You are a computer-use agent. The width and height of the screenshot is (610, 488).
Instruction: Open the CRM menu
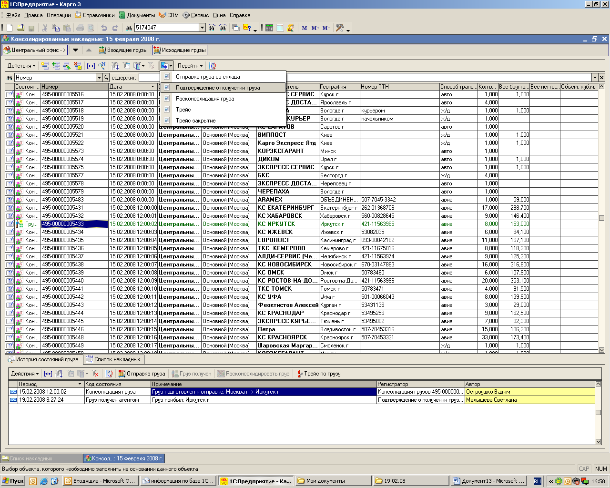pos(169,15)
